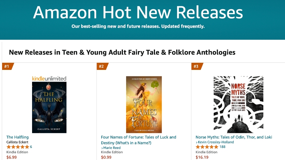Open The Halfling book cover
The width and height of the screenshot is (285, 160).
(x=49, y=107)
